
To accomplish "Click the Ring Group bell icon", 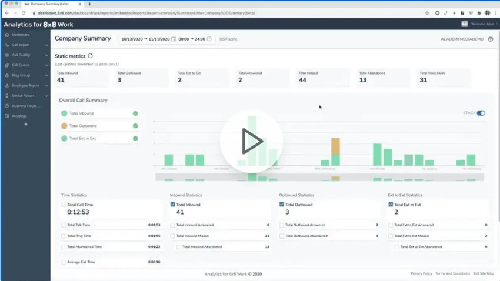I will 7,75.
